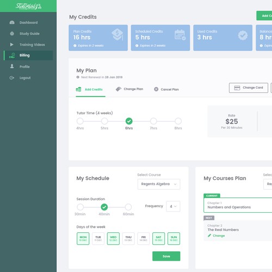
Task: Select 7hrs tutor time option
Action: (x=153, y=121)
